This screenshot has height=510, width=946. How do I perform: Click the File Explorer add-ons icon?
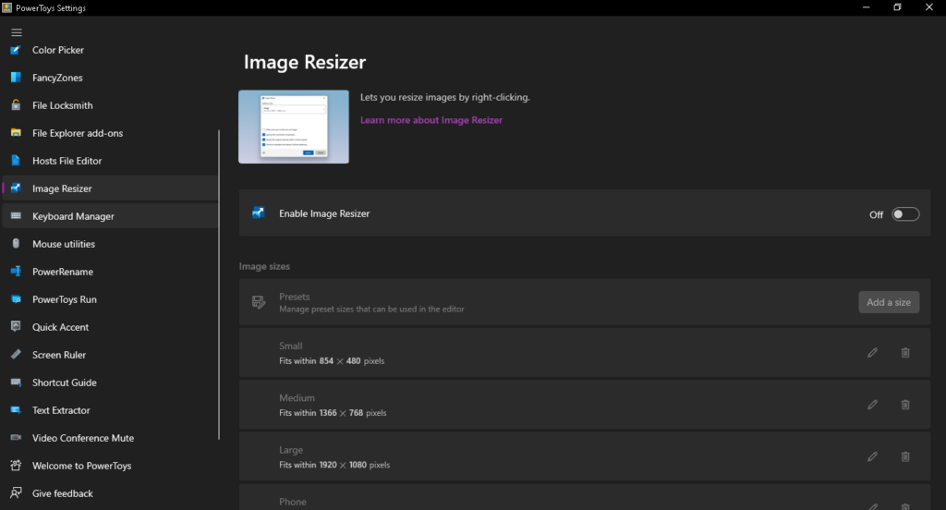[17, 133]
